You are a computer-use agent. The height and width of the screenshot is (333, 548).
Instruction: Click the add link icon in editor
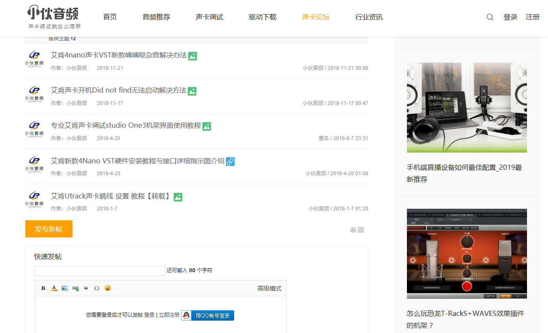pos(75,288)
